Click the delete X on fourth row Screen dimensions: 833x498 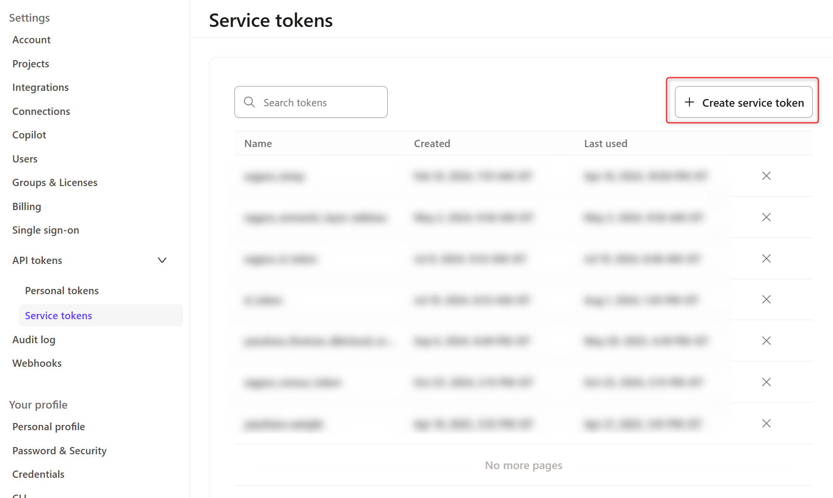click(x=766, y=299)
